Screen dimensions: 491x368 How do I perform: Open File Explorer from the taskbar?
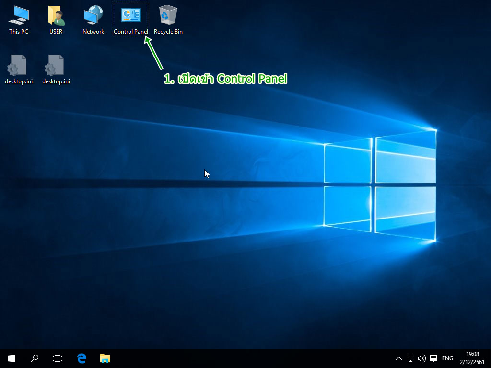click(105, 358)
